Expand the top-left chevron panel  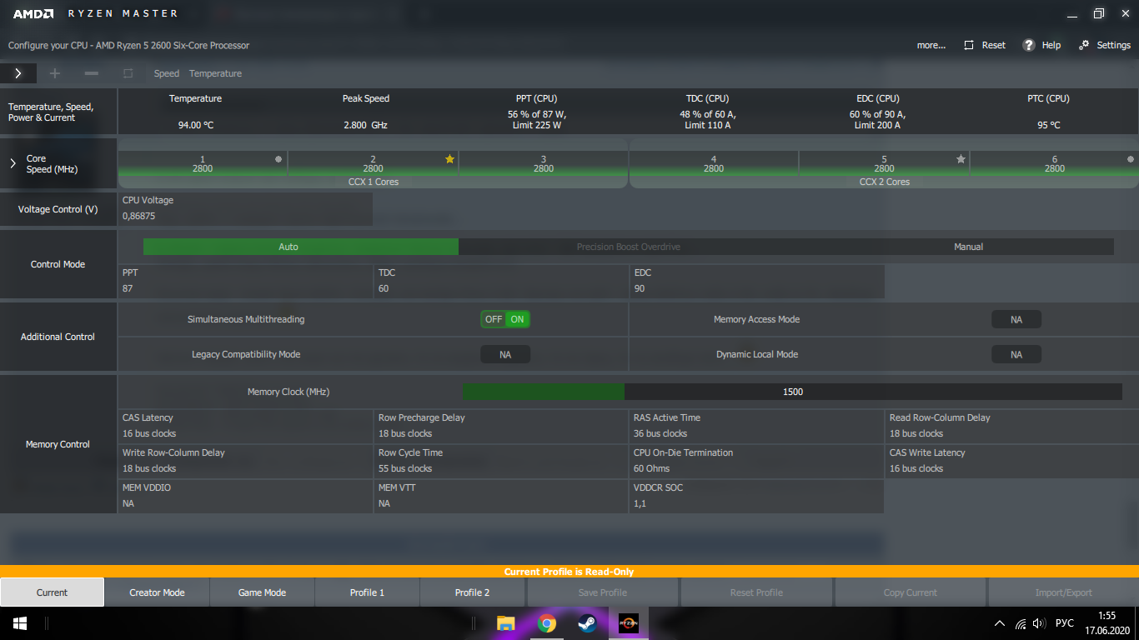pyautogui.click(x=18, y=73)
